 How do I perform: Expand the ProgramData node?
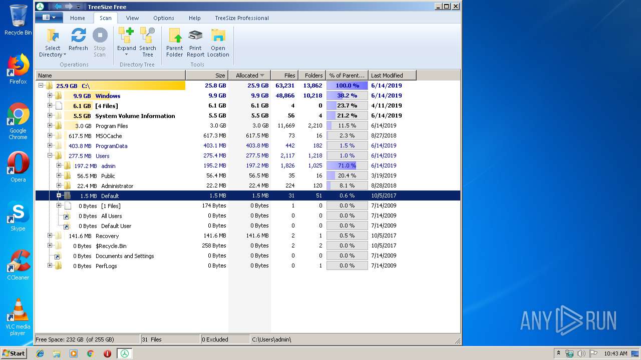point(50,145)
